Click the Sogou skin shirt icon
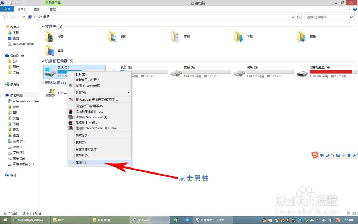358x224 pixels. click(x=349, y=155)
